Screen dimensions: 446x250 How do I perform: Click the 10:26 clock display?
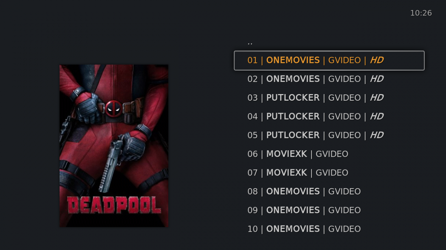coord(421,13)
